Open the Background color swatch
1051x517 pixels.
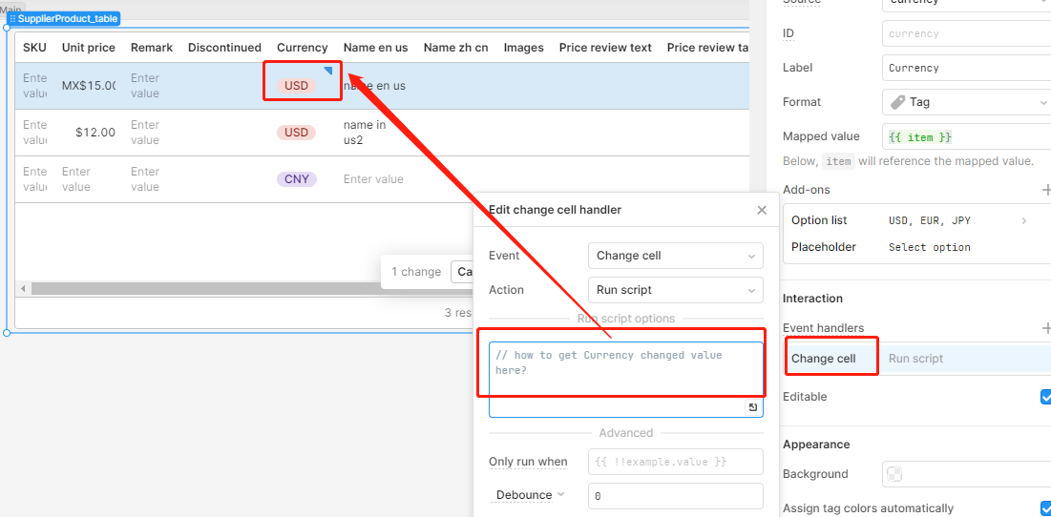tap(894, 474)
